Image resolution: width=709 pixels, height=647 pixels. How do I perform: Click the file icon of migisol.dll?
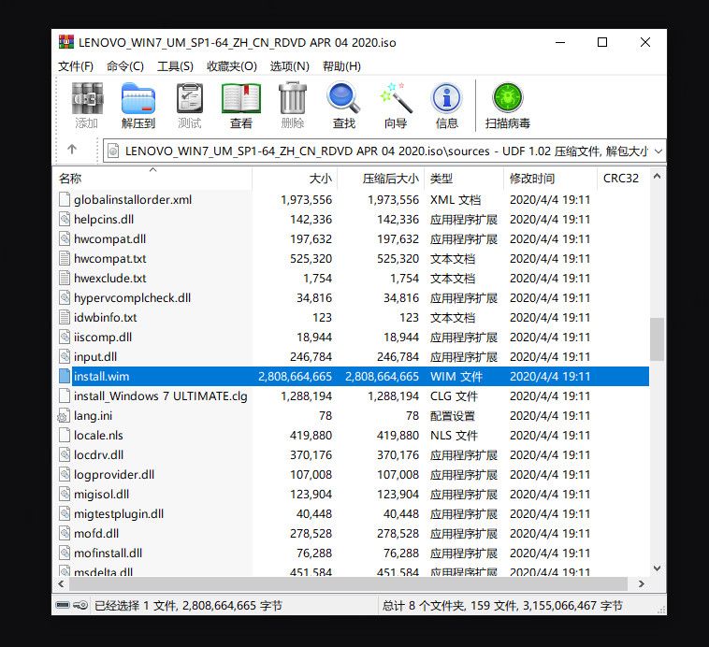pyautogui.click(x=65, y=495)
